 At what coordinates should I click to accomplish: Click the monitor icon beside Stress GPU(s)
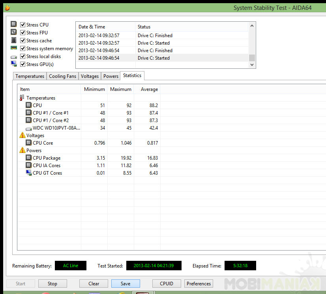tap(14, 64)
